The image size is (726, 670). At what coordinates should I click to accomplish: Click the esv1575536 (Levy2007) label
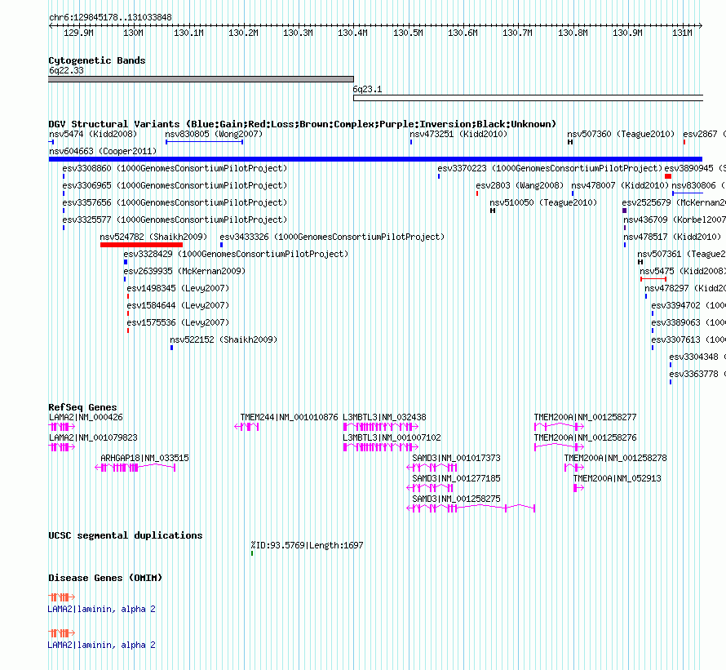click(178, 322)
